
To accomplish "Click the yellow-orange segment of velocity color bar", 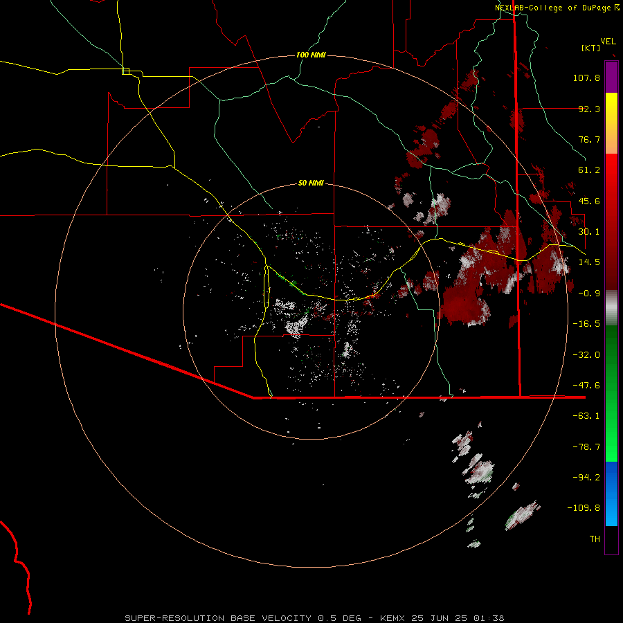I will click(x=611, y=123).
